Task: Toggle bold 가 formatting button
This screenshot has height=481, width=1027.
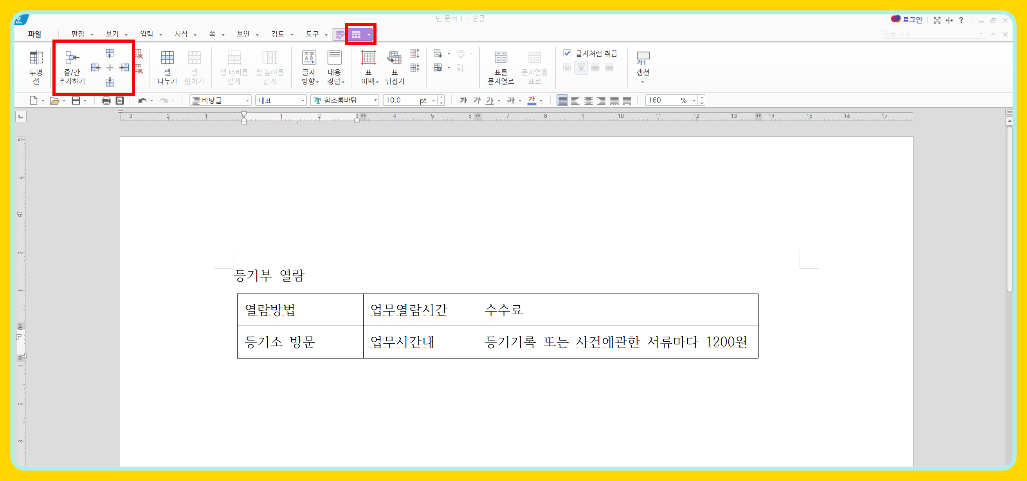Action: pyautogui.click(x=463, y=101)
